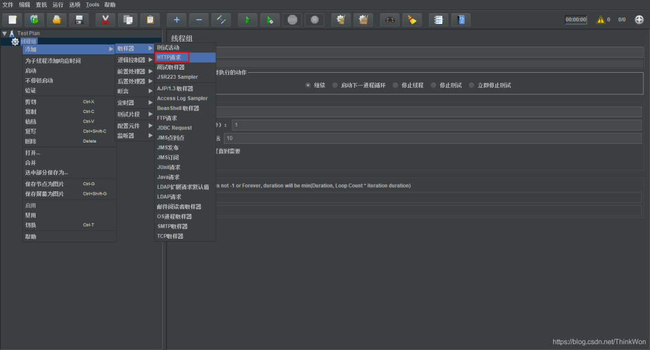
Task: Select the 立即停止测试 radio button
Action: point(472,85)
